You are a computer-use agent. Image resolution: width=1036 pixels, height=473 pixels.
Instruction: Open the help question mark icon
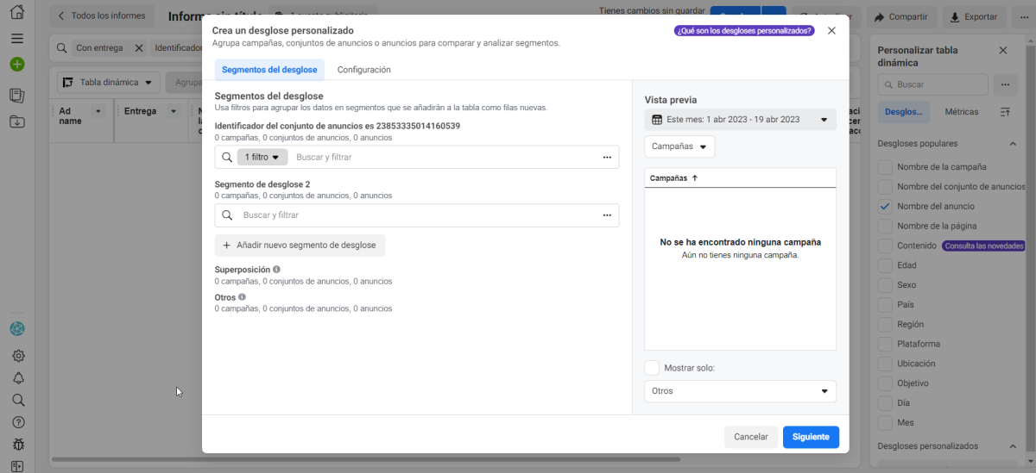(x=18, y=422)
